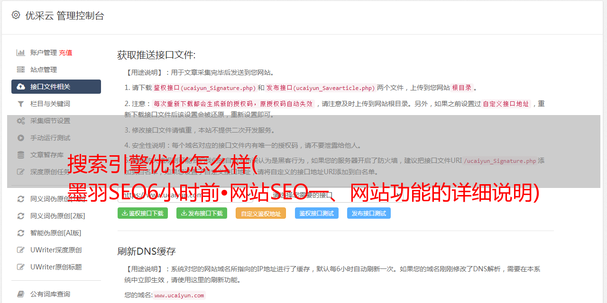Click the green 发布接口下载 button
This screenshot has height=303, width=607.
(x=202, y=213)
